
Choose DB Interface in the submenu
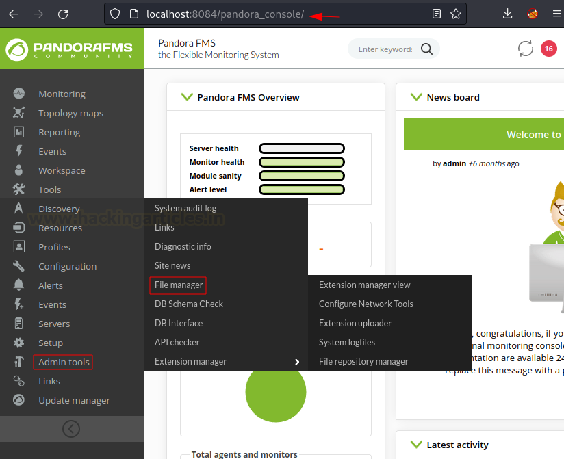(179, 323)
